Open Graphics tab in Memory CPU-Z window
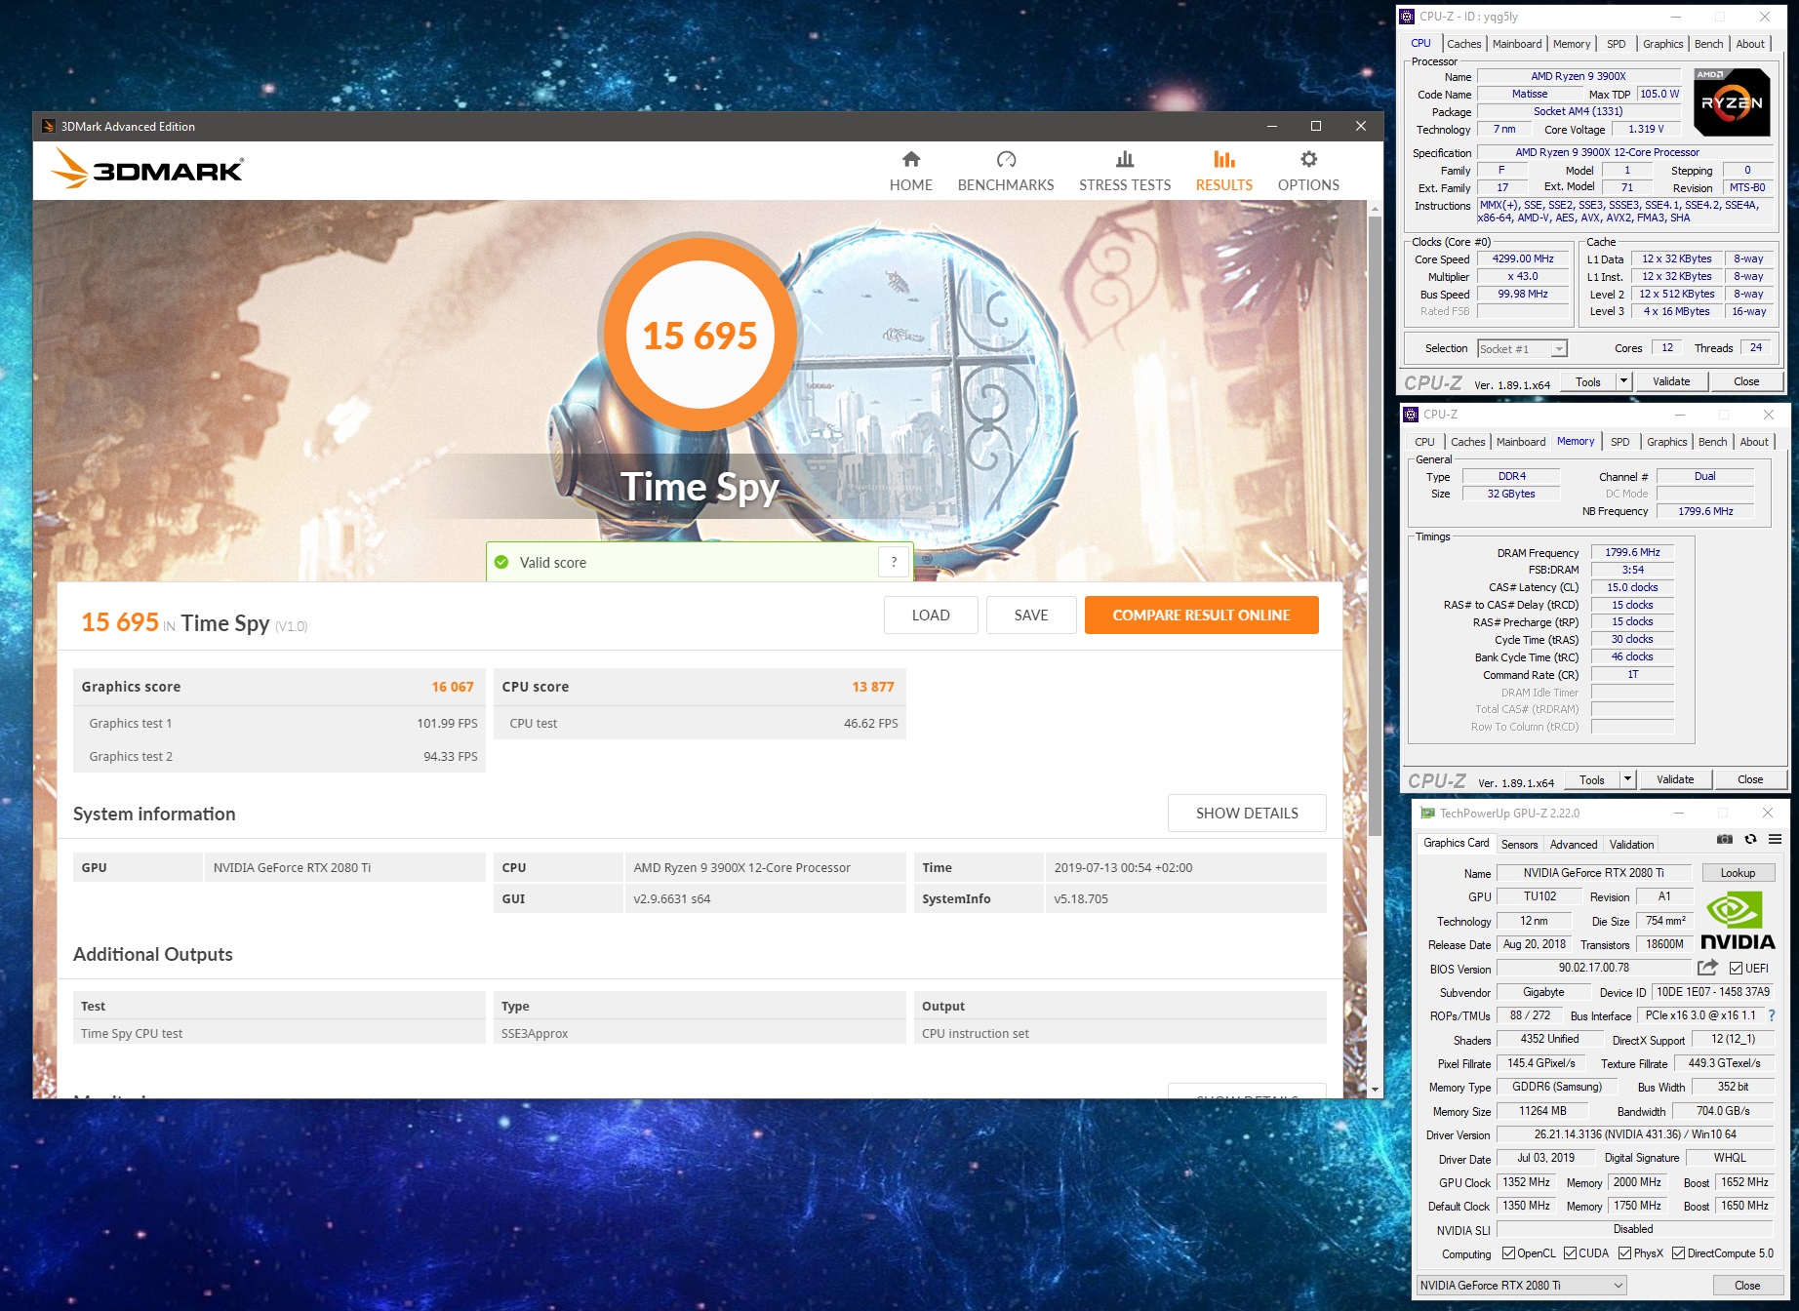Viewport: 1799px width, 1311px height. coord(1666,442)
